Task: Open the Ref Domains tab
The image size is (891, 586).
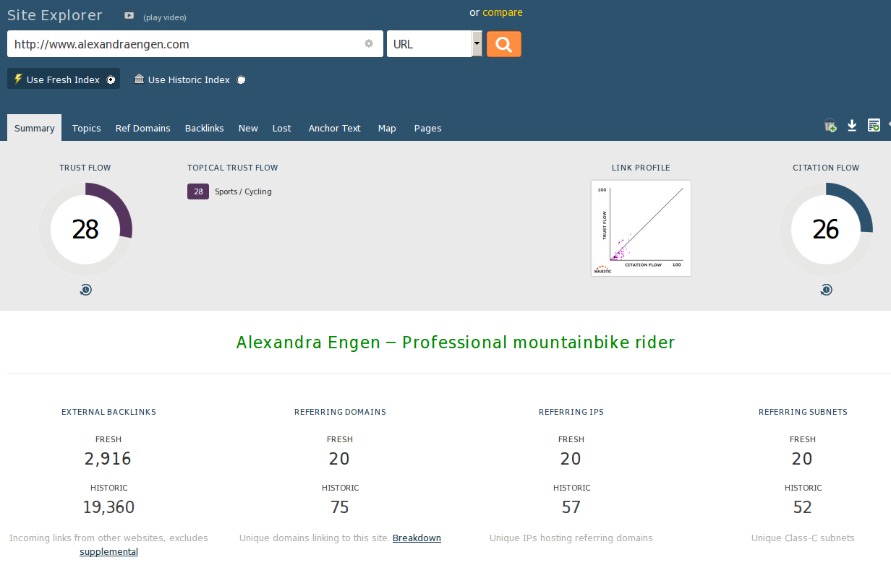Action: pyautogui.click(x=143, y=128)
